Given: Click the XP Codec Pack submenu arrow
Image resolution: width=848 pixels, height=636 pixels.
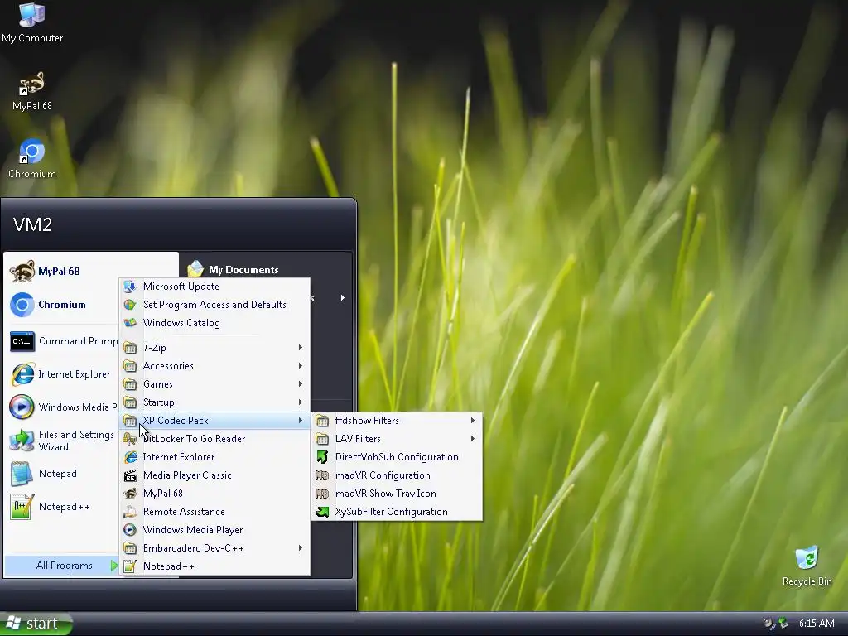Looking at the screenshot, I should [x=300, y=420].
